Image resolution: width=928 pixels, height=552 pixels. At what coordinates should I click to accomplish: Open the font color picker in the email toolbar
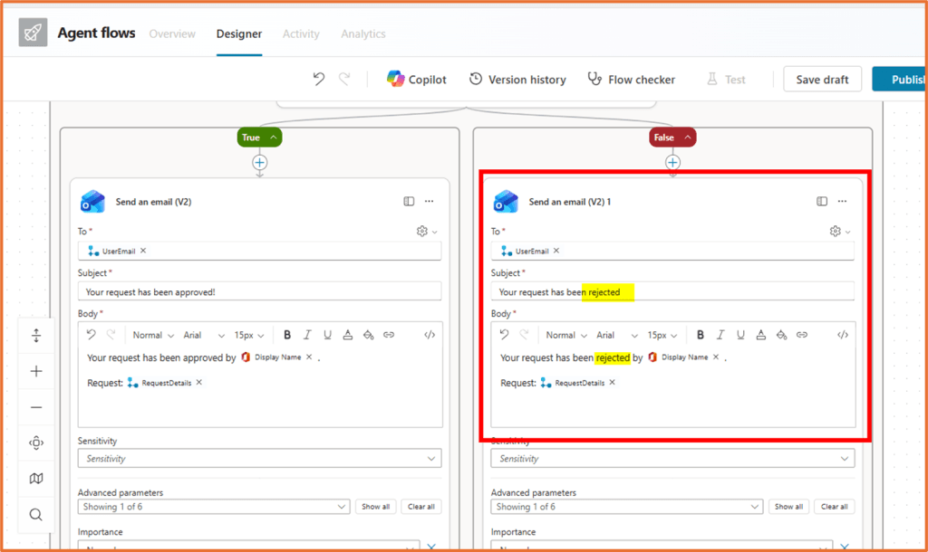(347, 334)
